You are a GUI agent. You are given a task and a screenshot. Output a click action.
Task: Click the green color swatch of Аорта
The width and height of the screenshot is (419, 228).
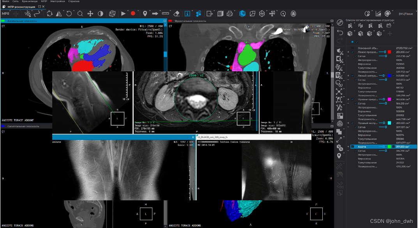point(390,147)
